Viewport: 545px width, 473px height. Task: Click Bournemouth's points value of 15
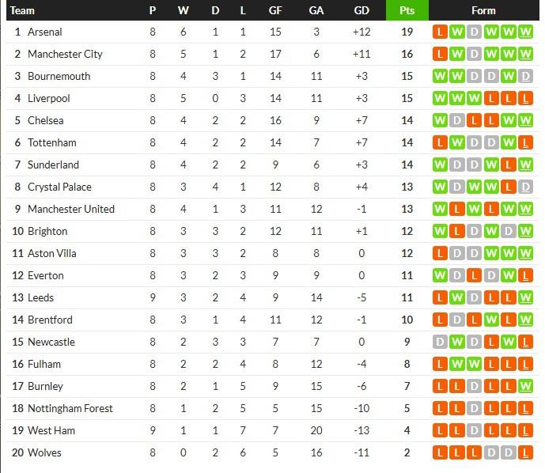(x=407, y=76)
